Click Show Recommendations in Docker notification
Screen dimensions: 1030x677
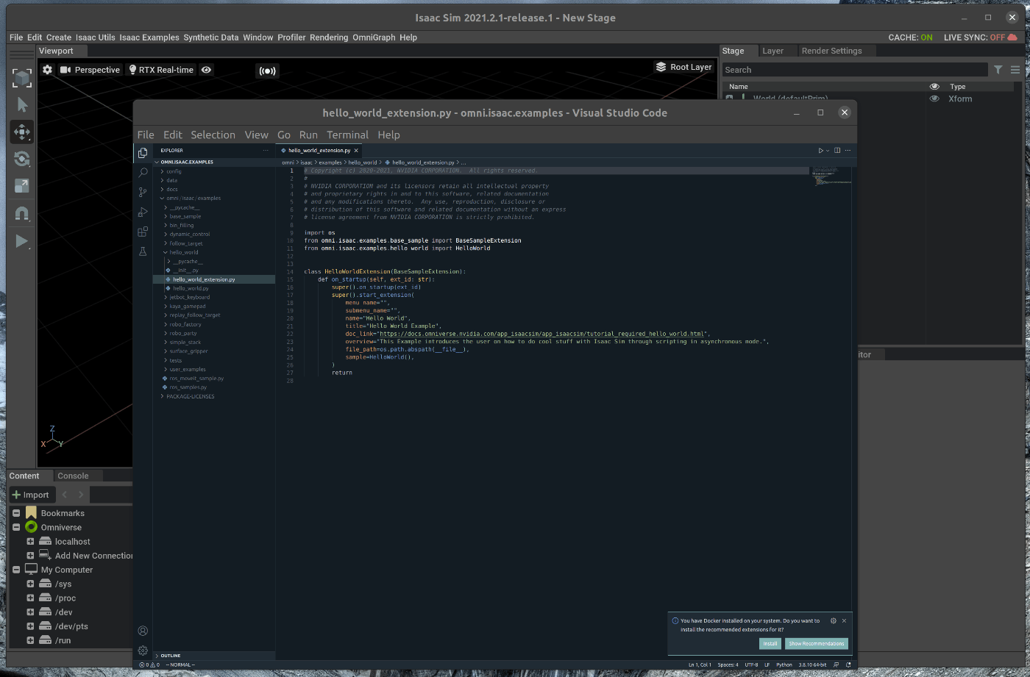(x=817, y=643)
